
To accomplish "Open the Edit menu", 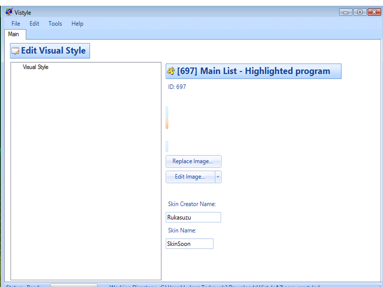I will 34,23.
